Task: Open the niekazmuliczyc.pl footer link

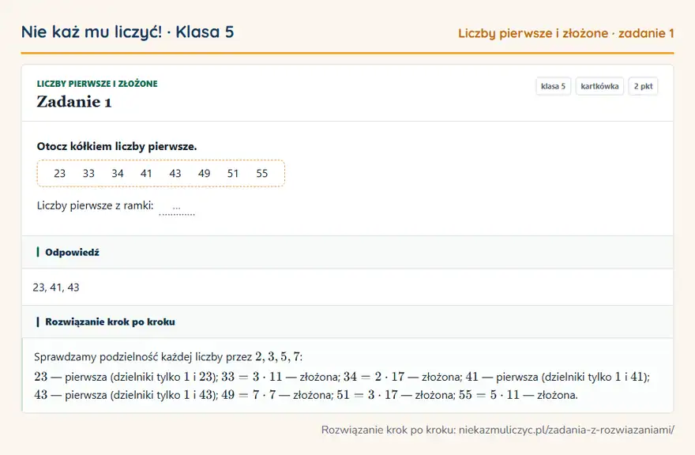Action: (x=566, y=430)
